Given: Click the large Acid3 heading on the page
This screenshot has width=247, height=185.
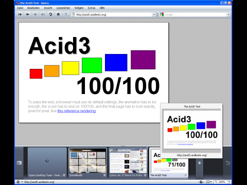Looking at the screenshot, I should pos(59,46).
